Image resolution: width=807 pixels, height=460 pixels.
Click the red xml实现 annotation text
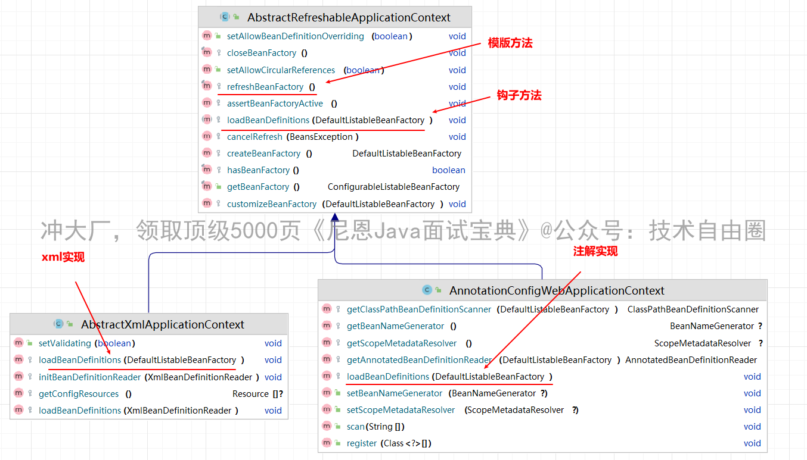click(63, 257)
